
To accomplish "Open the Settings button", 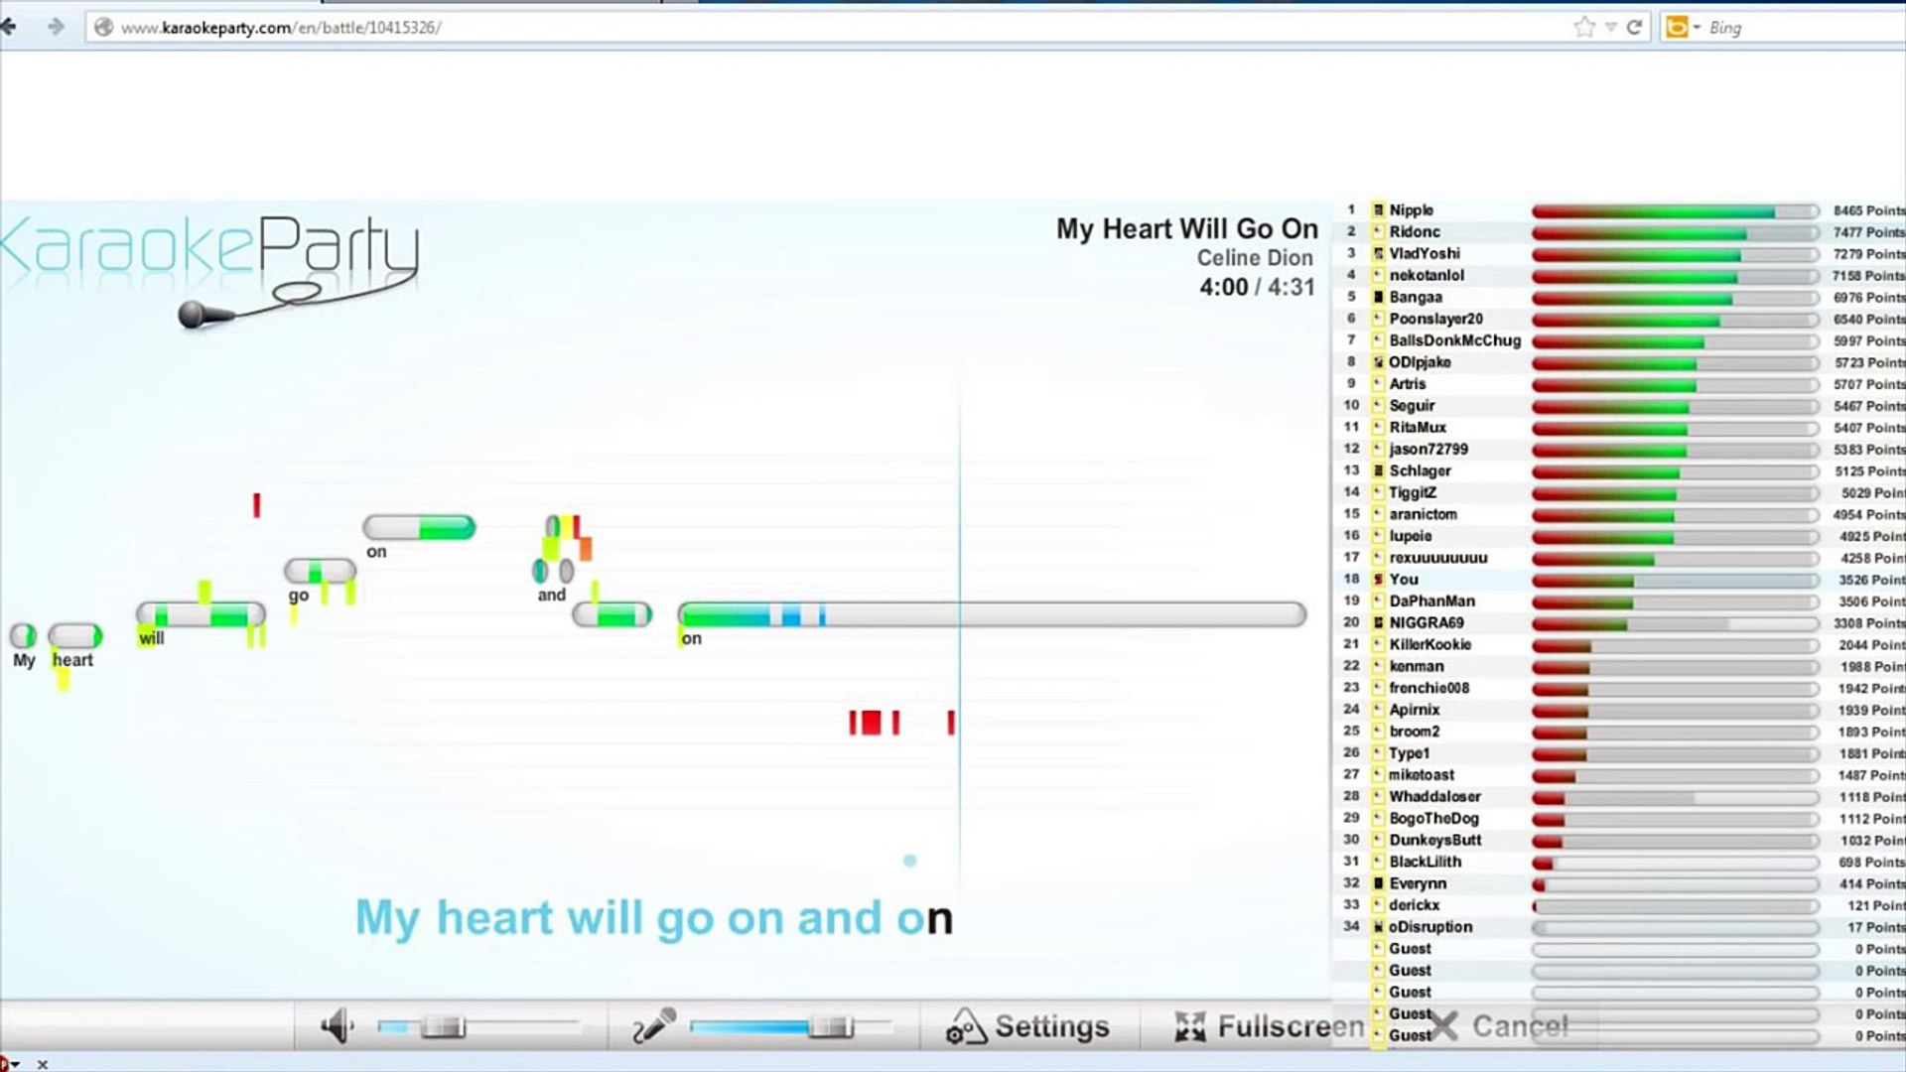I will 1050,1026.
